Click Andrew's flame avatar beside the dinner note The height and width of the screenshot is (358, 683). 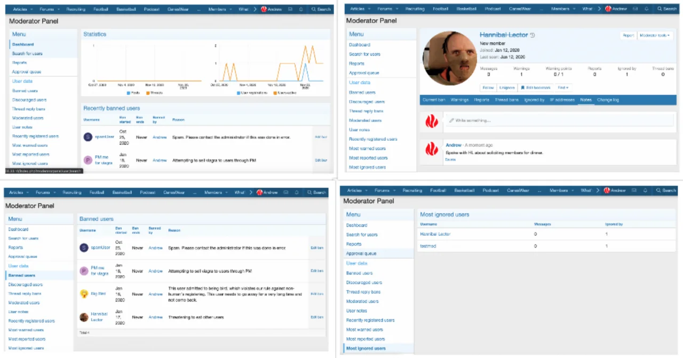pyautogui.click(x=431, y=149)
